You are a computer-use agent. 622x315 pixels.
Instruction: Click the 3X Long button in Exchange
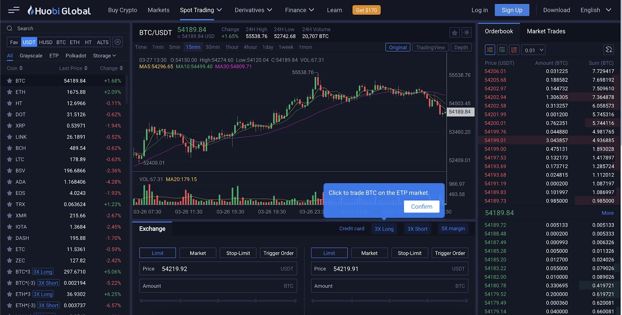click(384, 229)
